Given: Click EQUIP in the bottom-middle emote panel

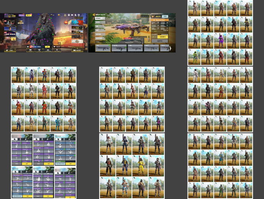Looking at the screenshot, I should (x=48, y=196).
